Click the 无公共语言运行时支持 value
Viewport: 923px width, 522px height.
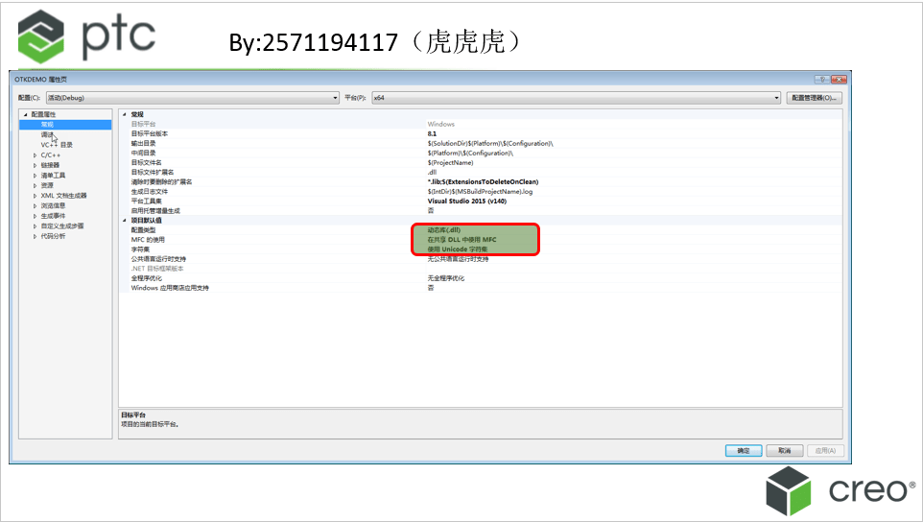click(458, 259)
